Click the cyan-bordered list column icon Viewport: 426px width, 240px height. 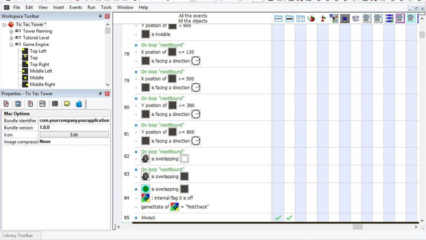[411, 19]
